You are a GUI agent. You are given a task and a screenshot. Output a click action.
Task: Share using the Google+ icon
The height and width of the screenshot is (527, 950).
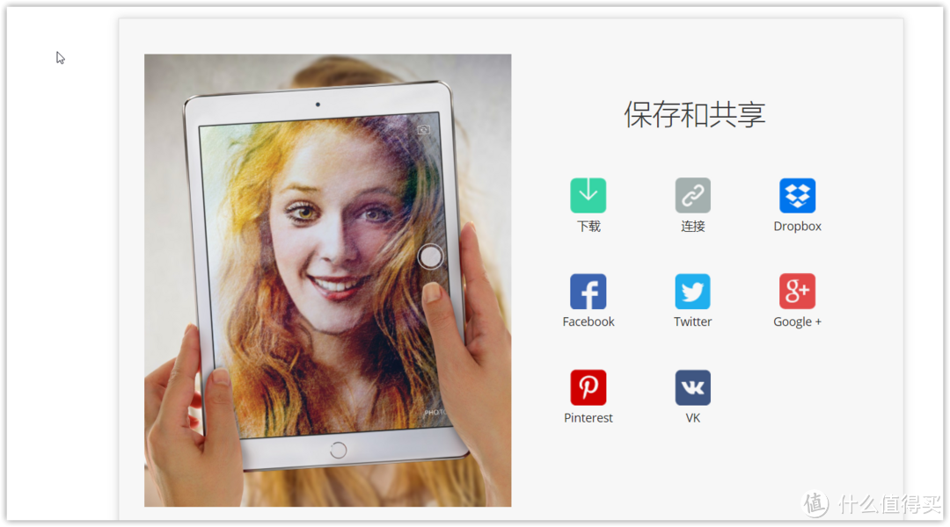pos(797,291)
